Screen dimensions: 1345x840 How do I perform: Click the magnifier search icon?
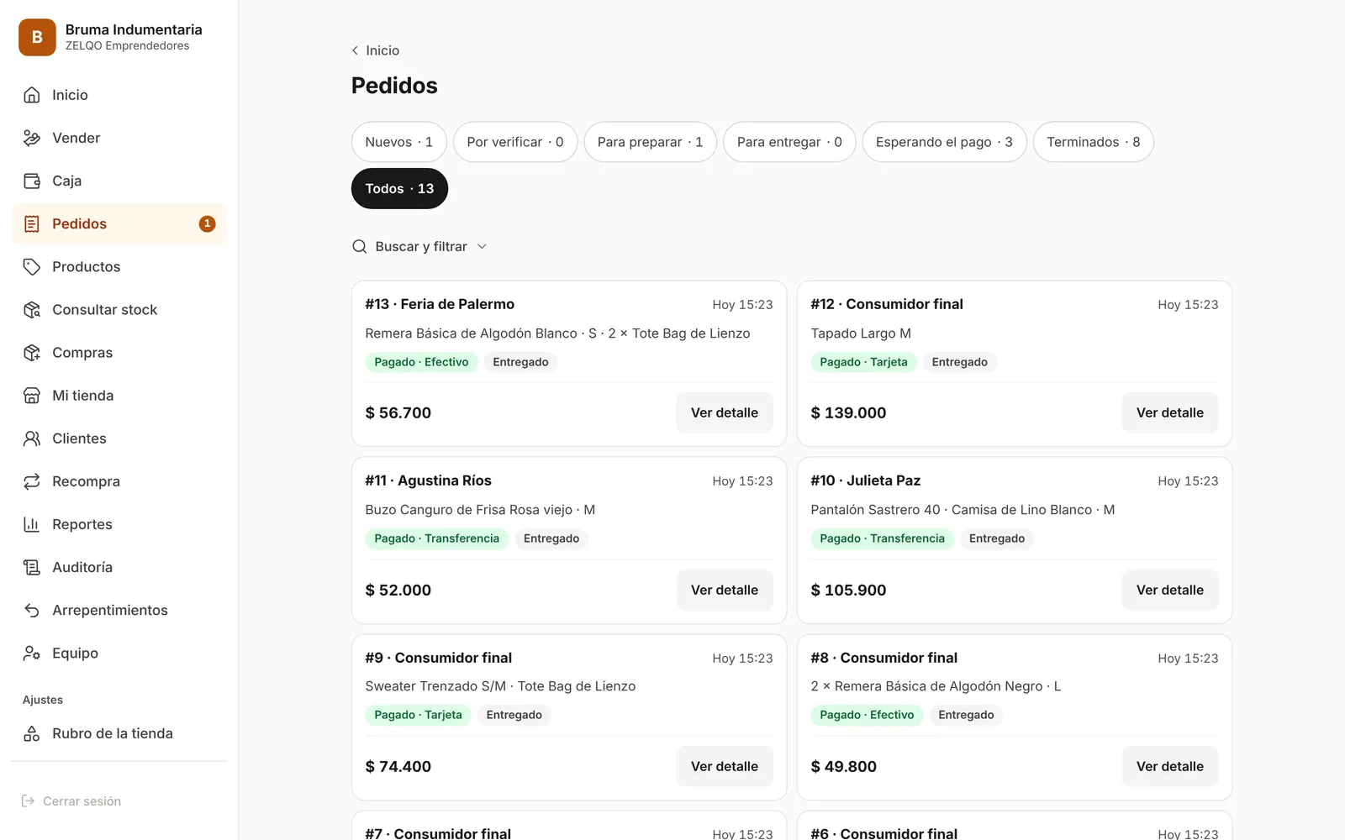point(359,246)
